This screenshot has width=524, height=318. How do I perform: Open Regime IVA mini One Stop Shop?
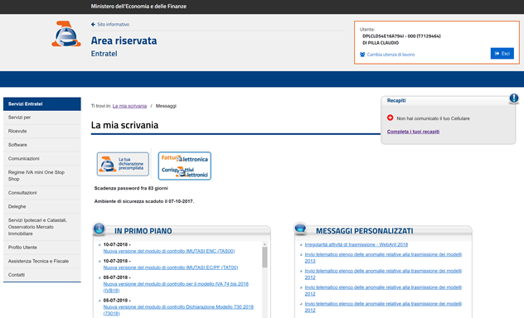pos(42,176)
